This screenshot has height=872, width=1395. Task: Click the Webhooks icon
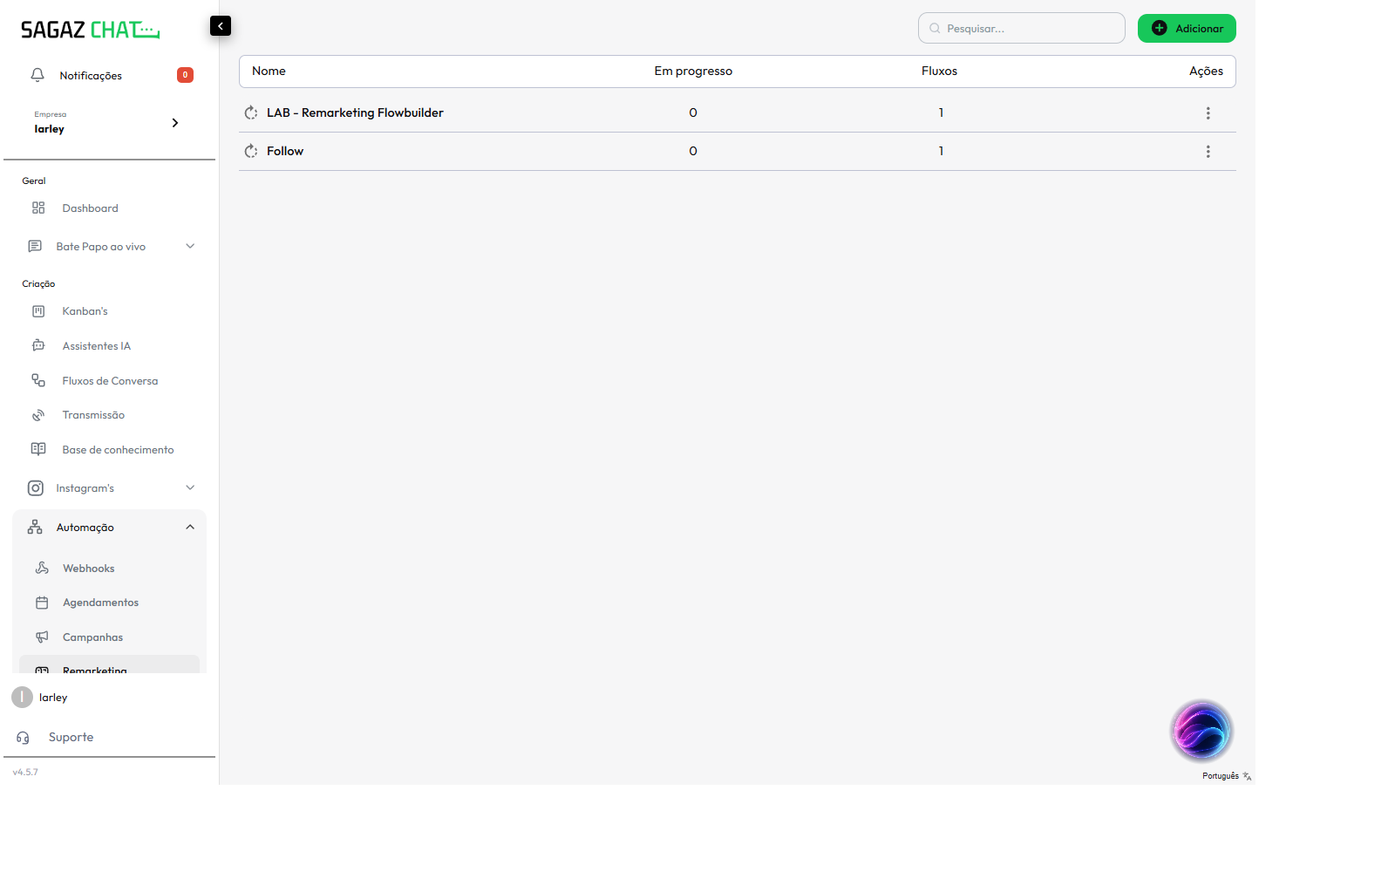(x=42, y=568)
